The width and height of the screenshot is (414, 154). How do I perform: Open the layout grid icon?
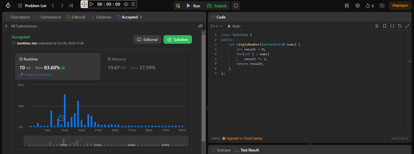(347, 5)
